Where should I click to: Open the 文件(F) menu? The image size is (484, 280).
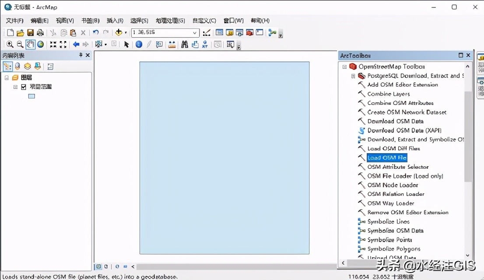tap(15, 21)
